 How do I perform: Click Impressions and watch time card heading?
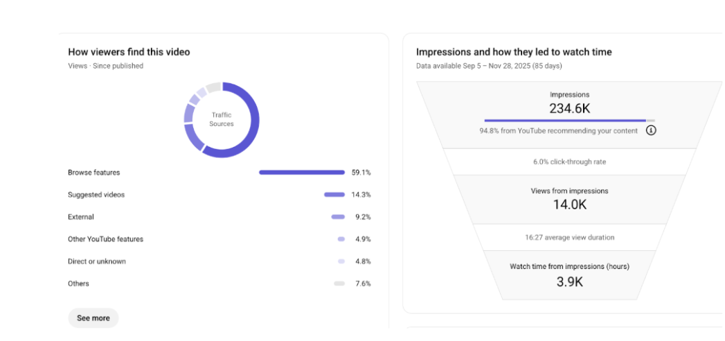point(514,52)
